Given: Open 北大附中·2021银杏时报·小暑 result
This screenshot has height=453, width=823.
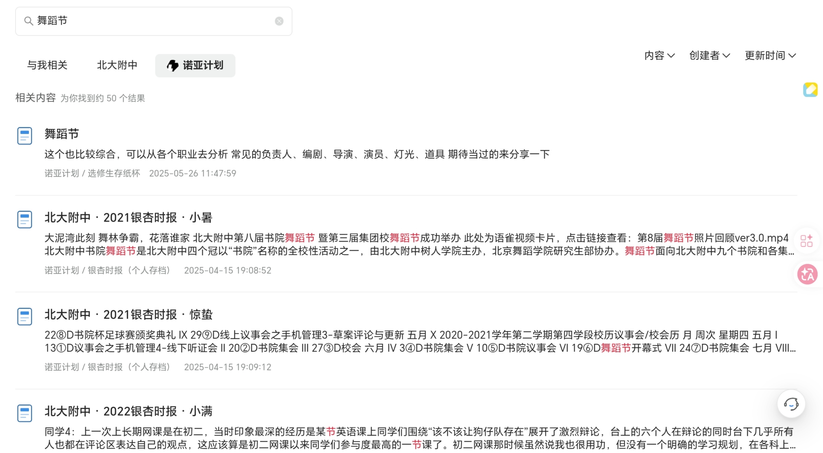Looking at the screenshot, I should 128,217.
